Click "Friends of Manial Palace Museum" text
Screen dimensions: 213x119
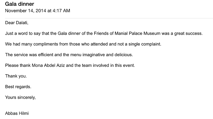tap(127, 33)
